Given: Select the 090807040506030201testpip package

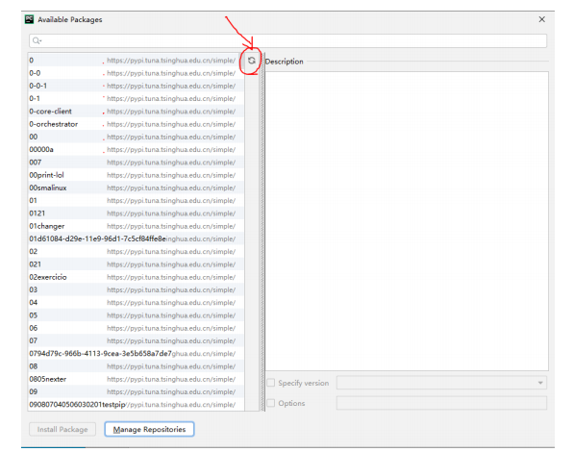Looking at the screenshot, I should click(136, 405).
